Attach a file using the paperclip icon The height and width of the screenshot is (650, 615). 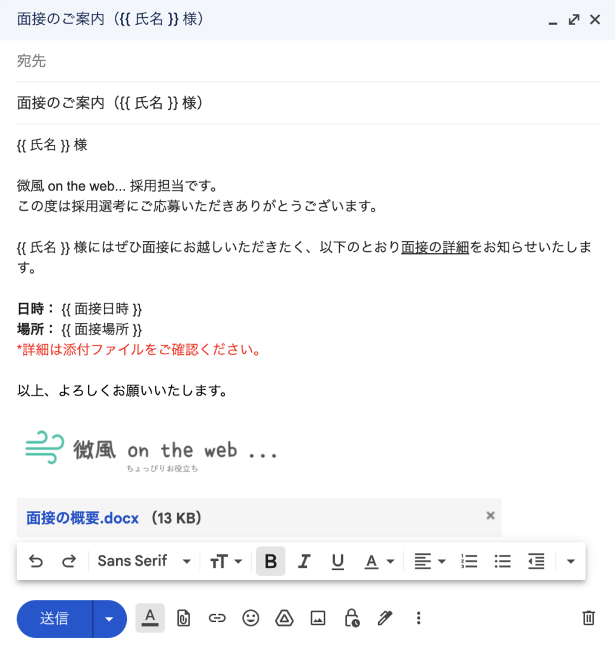click(183, 618)
